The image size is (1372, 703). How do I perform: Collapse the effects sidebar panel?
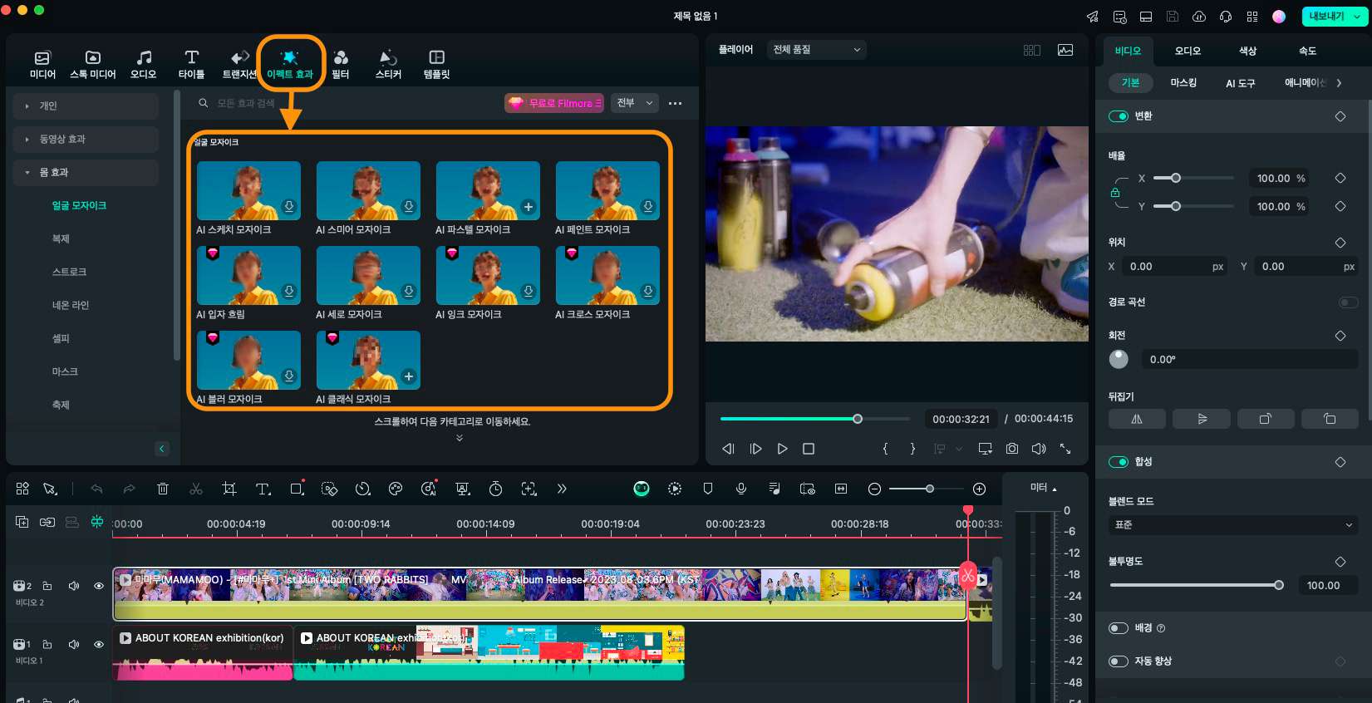tap(162, 449)
